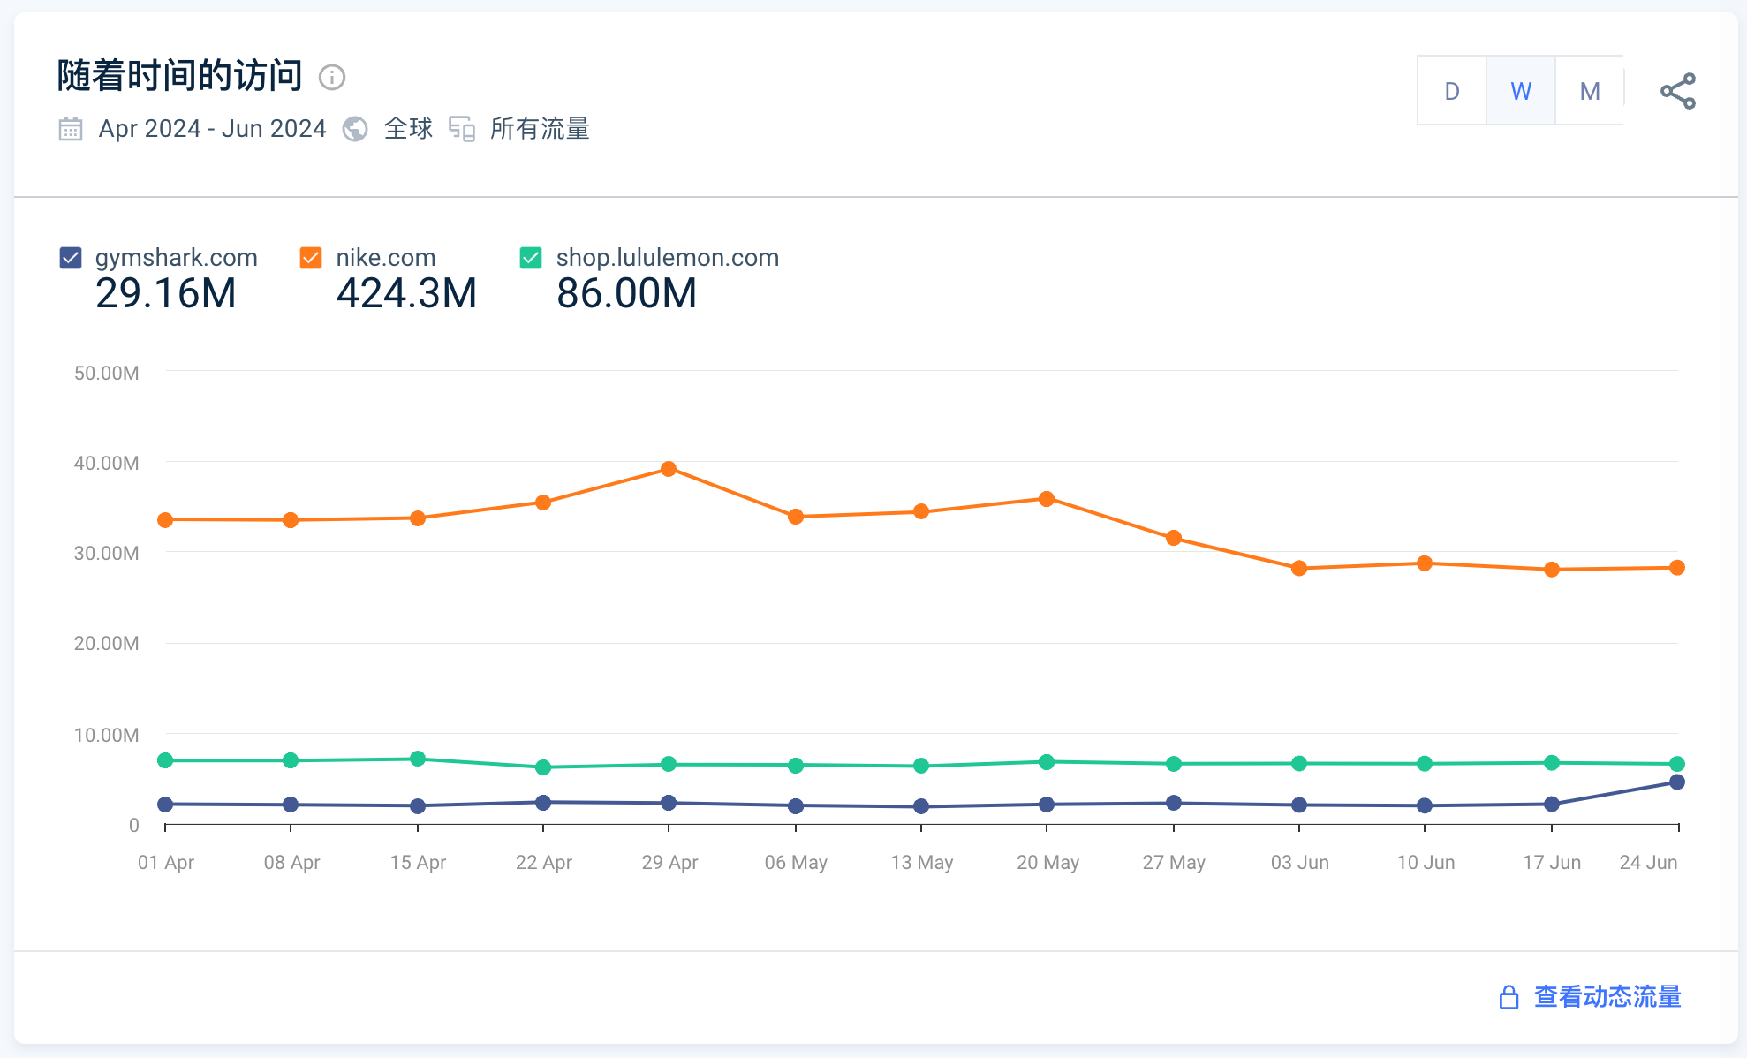Click the lock icon near 查看动态流量

[x=1509, y=997]
